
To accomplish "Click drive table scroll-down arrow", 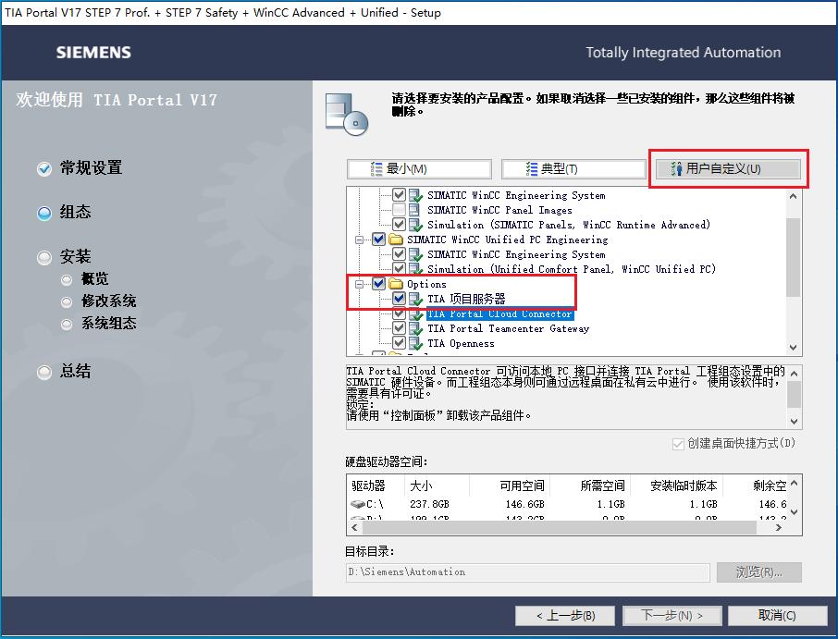I will click(x=795, y=511).
